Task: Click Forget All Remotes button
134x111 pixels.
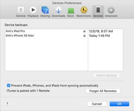Action: pyautogui.click(x=103, y=91)
